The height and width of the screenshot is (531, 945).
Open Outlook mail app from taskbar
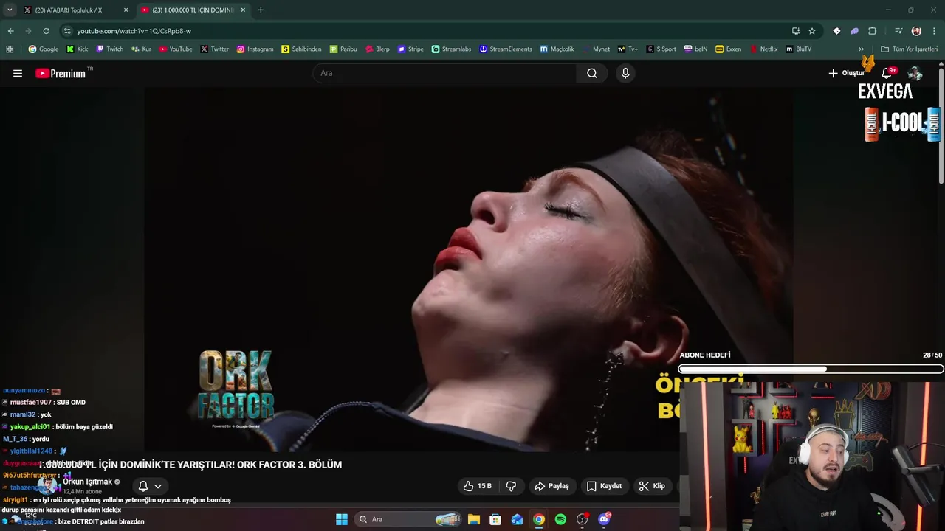tap(518, 519)
